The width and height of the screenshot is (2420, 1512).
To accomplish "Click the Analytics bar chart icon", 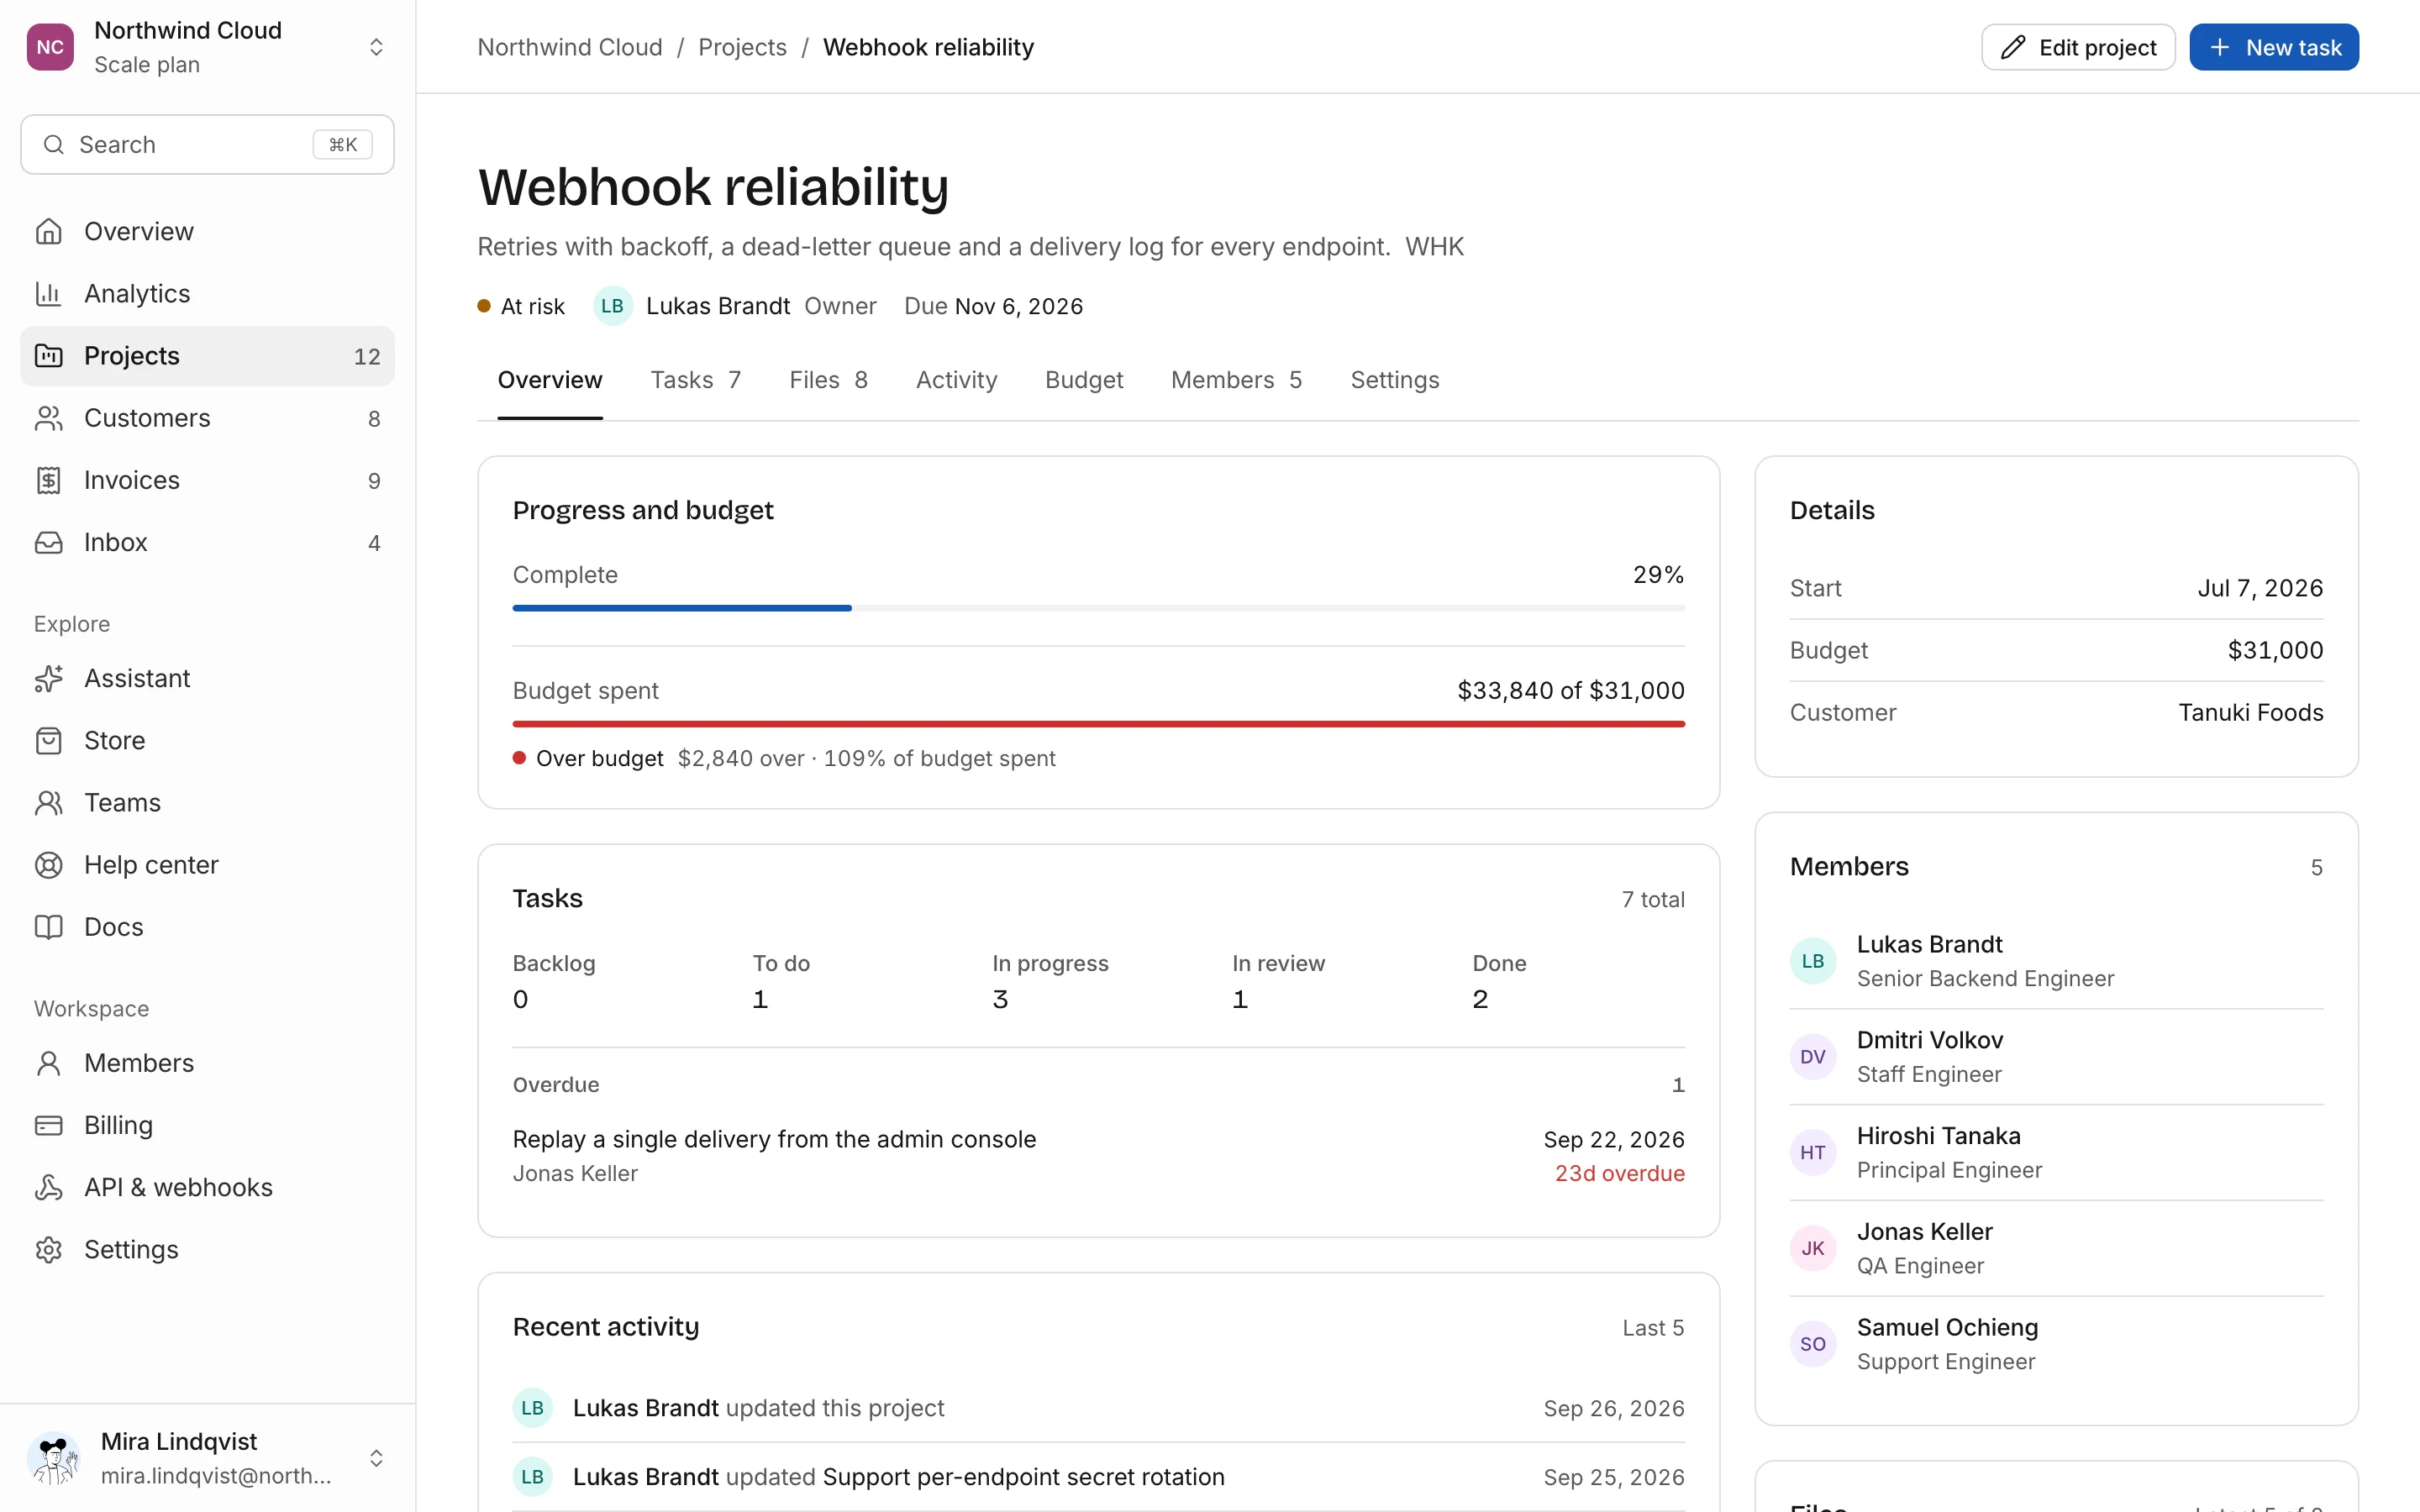I will pos(49,294).
